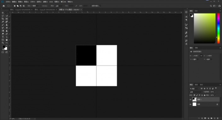The image size is (222, 120).
Task: Open the layer filter type dropdown
Action: 194,89
